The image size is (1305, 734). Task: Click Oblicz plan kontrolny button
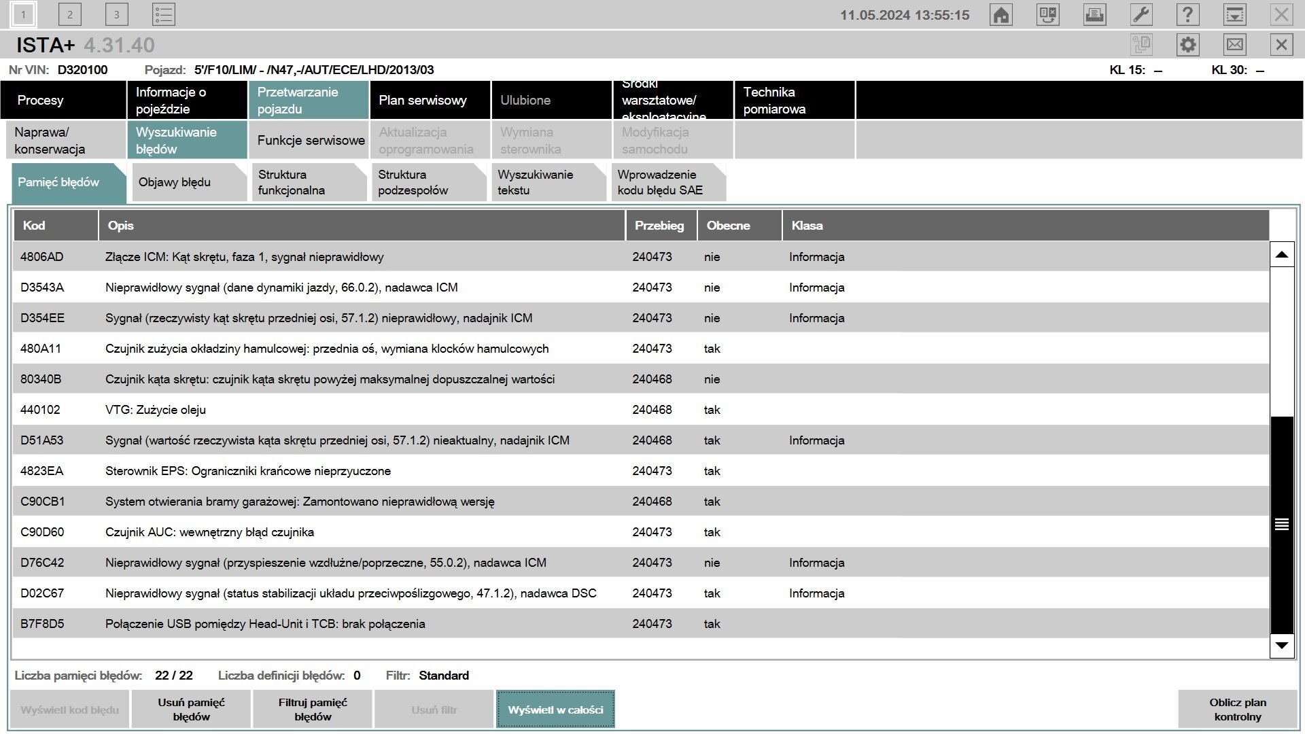[x=1238, y=710]
